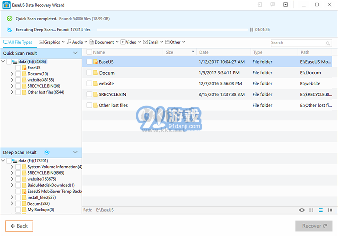338x237 pixels.
Task: Click the Deep Scan spinning status icon
Action: 10,29
